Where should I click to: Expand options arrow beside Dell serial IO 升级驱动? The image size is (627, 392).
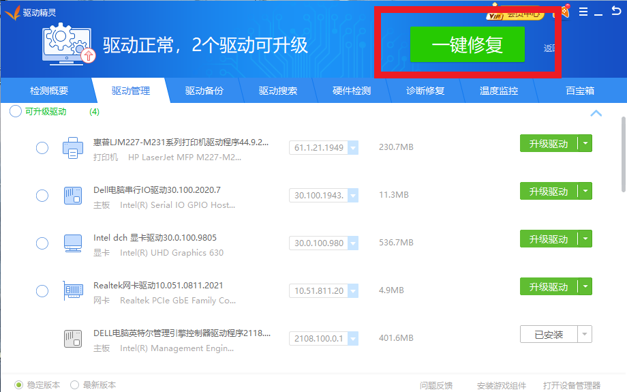click(x=585, y=191)
